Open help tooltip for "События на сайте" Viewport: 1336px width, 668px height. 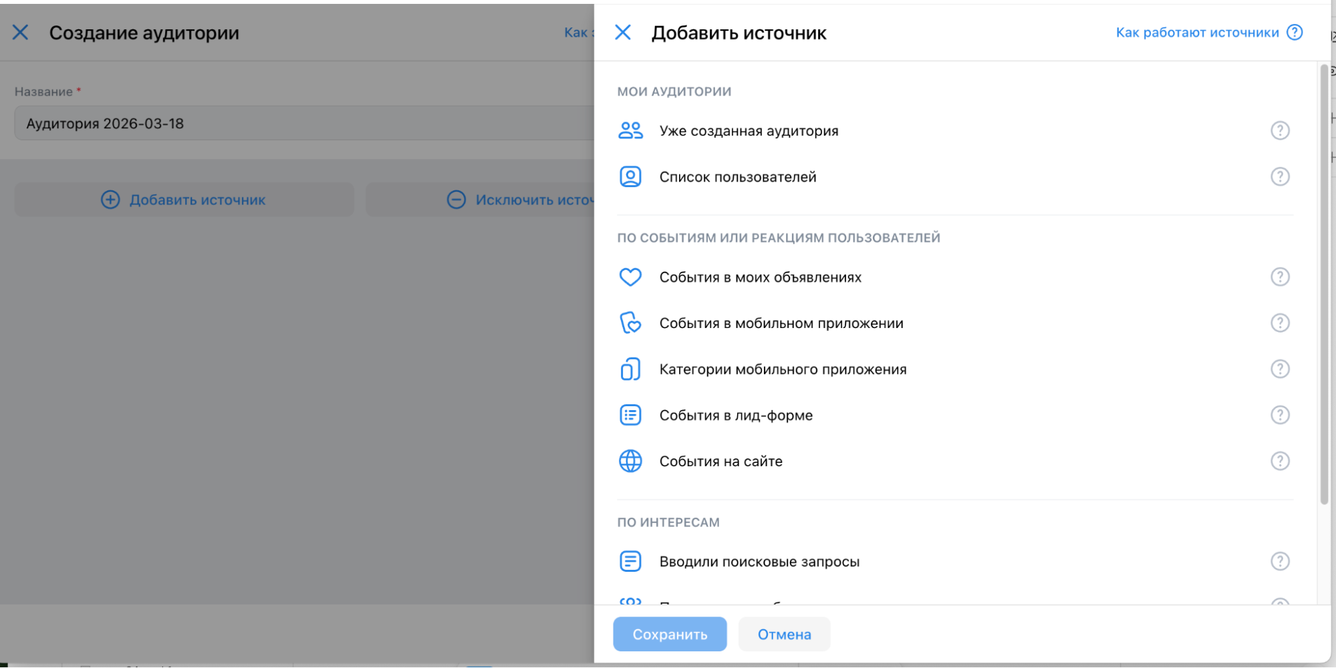pyautogui.click(x=1280, y=461)
